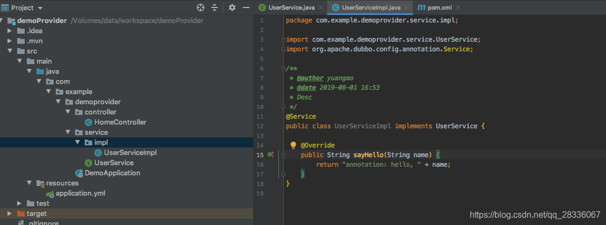Click the impl package icon
The height and width of the screenshot is (225, 606).
[x=88, y=143]
